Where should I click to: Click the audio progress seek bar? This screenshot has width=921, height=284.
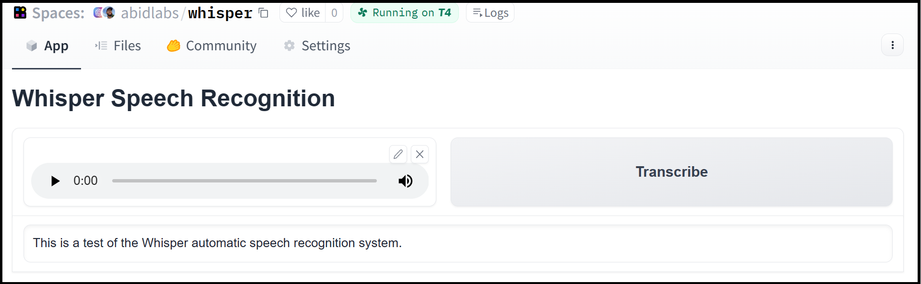(244, 181)
